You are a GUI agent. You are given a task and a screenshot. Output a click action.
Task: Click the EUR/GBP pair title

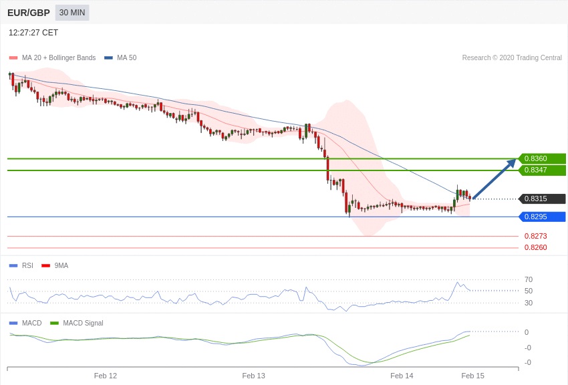coord(29,13)
